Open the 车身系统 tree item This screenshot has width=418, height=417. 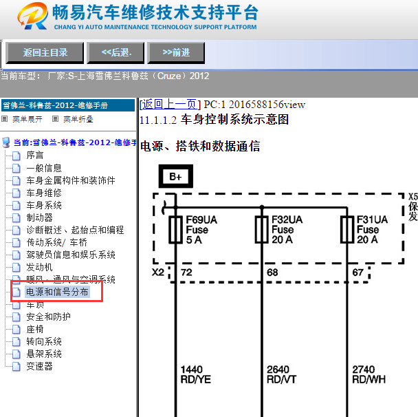coord(44,205)
